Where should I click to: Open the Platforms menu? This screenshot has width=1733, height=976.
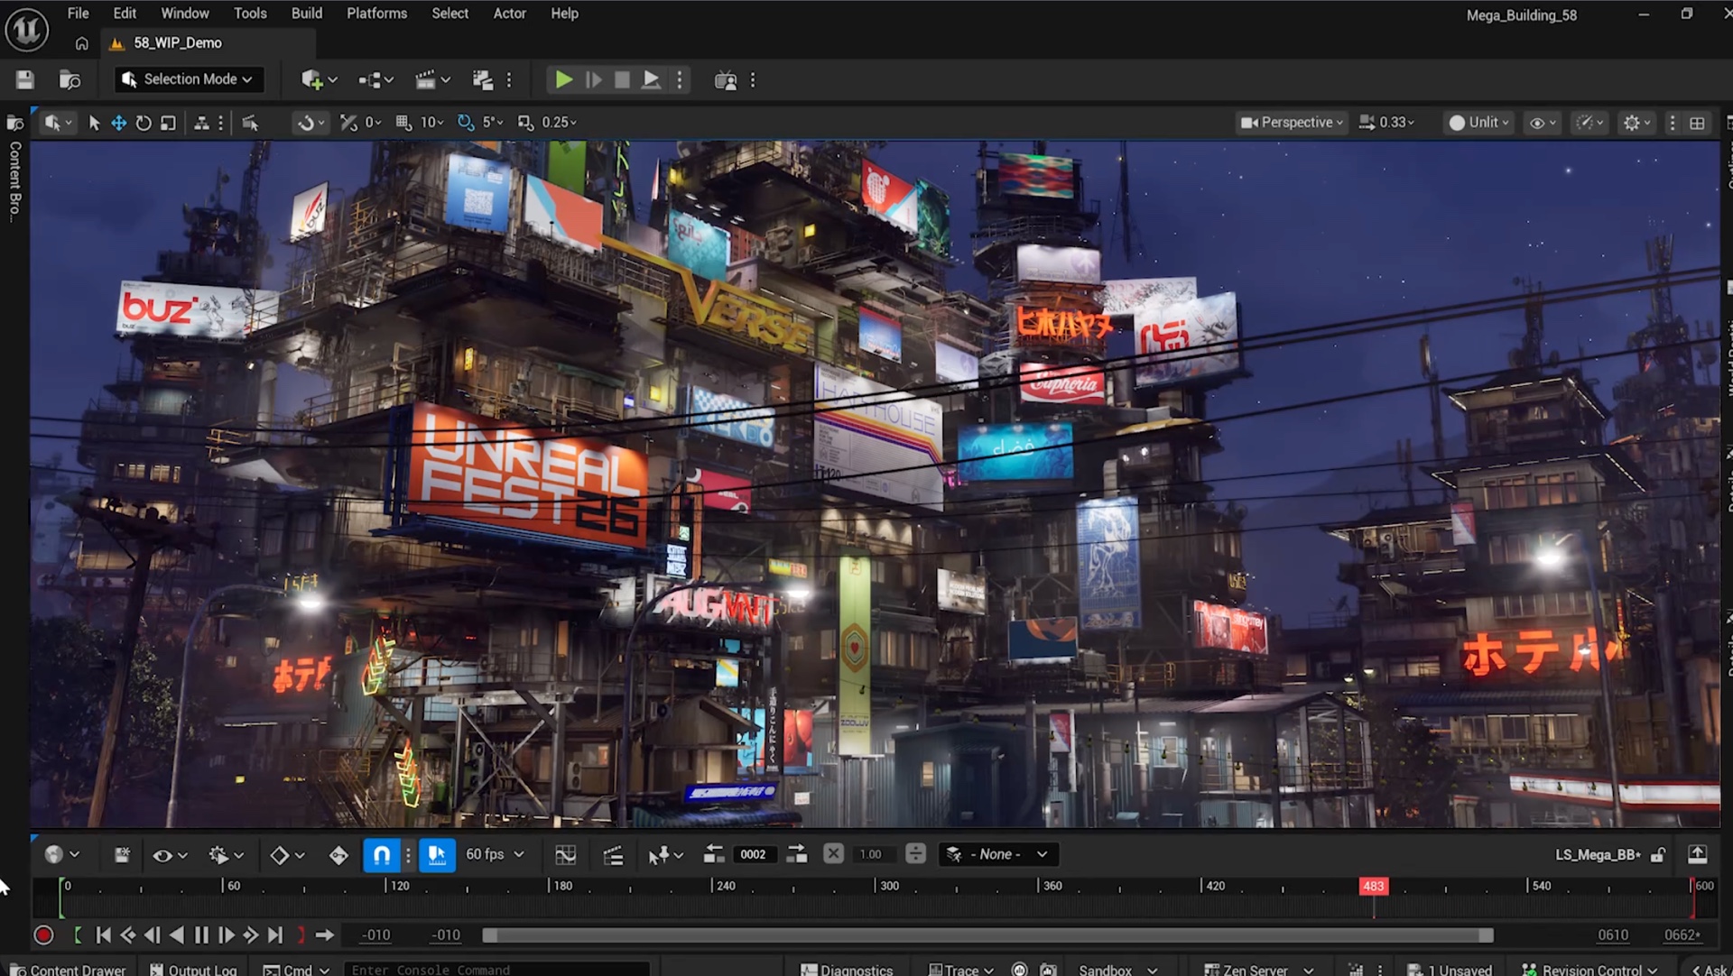(376, 14)
